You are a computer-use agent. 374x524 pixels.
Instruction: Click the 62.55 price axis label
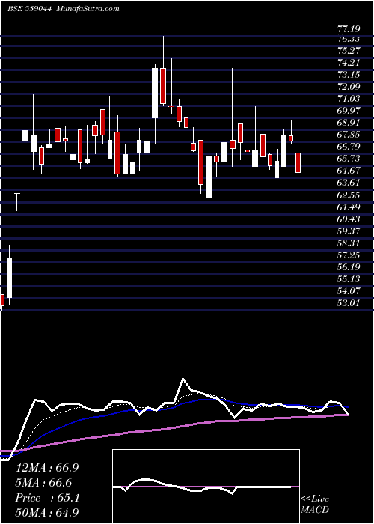(x=349, y=195)
